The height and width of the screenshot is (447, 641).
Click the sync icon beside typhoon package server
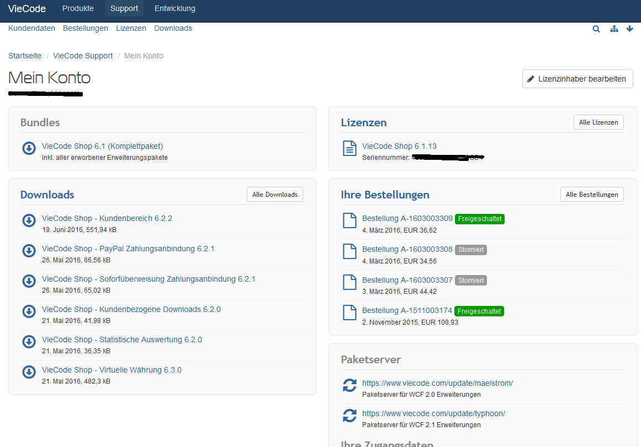click(349, 416)
